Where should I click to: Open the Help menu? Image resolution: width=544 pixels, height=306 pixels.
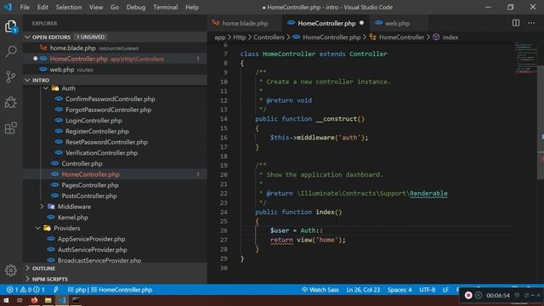(192, 7)
